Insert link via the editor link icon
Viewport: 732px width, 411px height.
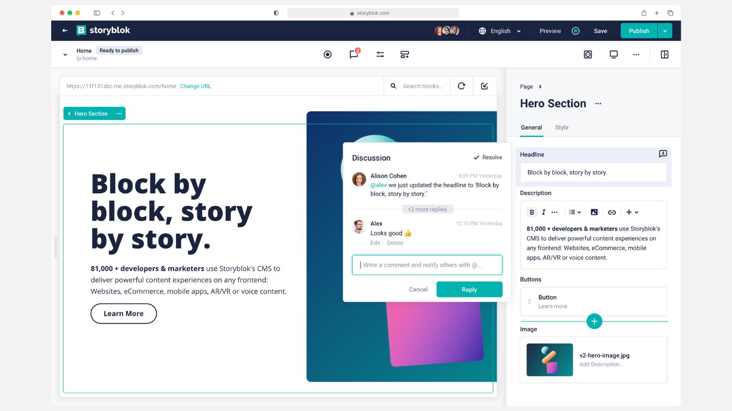(x=612, y=212)
